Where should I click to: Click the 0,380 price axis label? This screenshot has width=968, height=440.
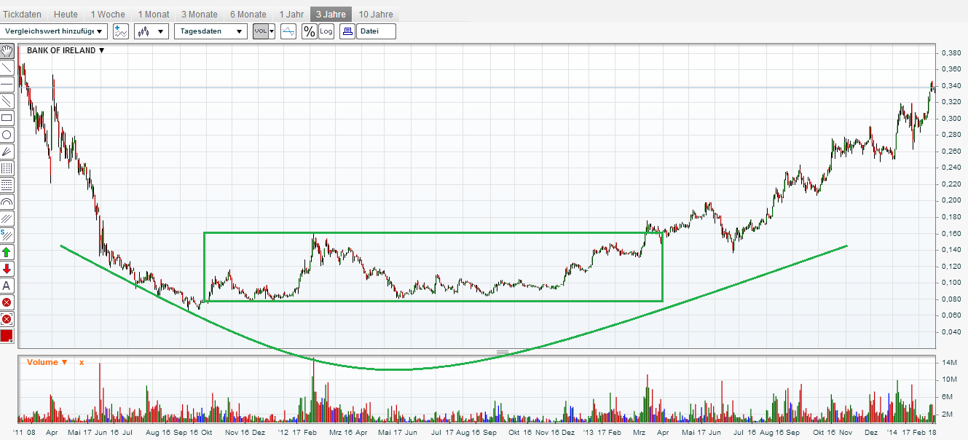[951, 53]
